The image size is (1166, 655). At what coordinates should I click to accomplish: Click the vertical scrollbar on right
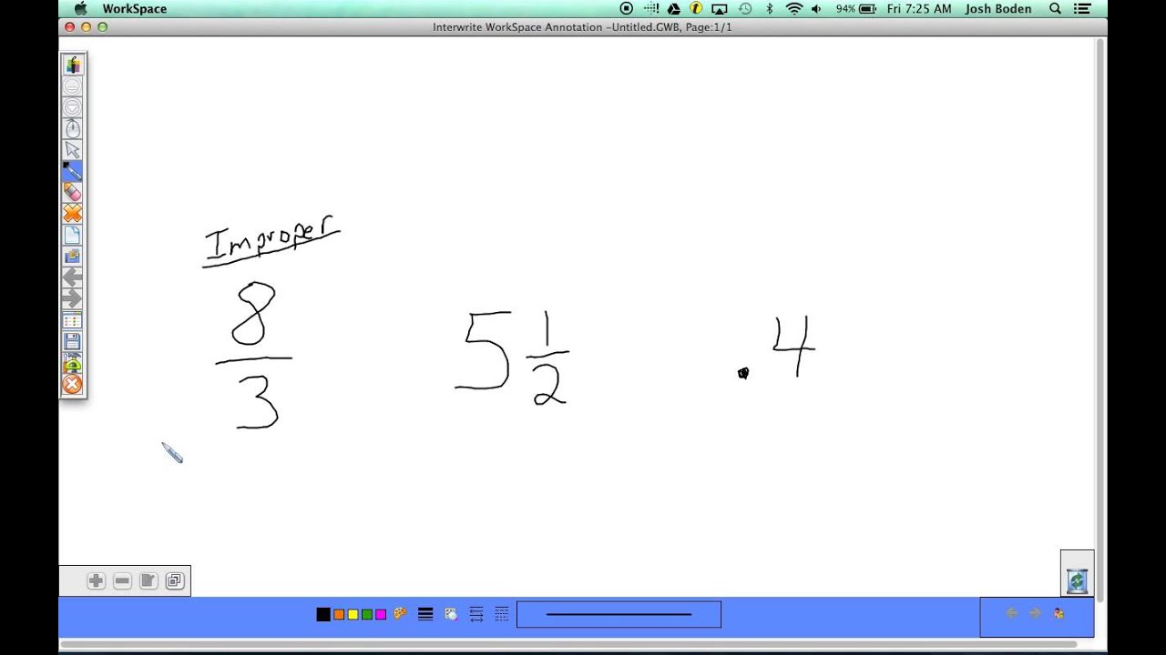[1100, 318]
